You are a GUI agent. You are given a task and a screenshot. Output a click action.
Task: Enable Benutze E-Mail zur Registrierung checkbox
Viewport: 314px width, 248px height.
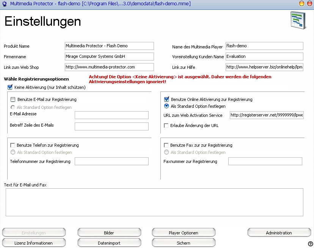coord(13,99)
